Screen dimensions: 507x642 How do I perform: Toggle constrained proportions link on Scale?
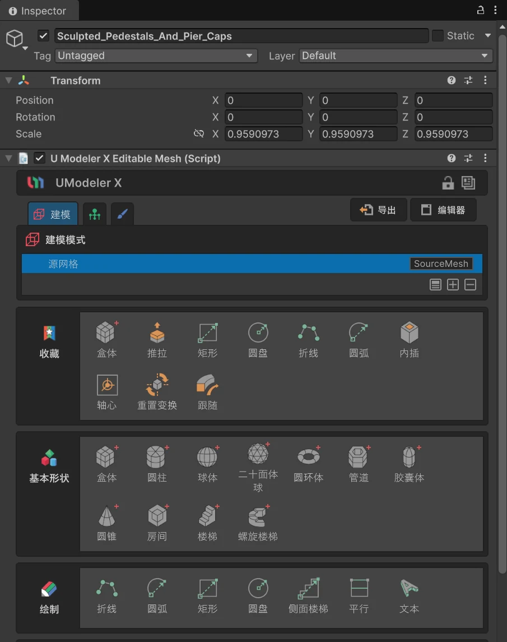click(x=199, y=133)
